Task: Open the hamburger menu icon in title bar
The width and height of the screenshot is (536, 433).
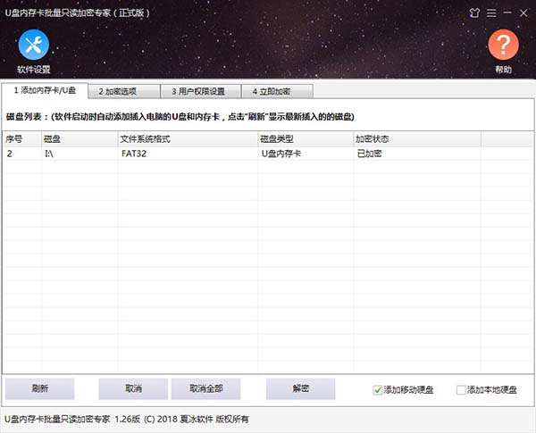Action: 491,13
